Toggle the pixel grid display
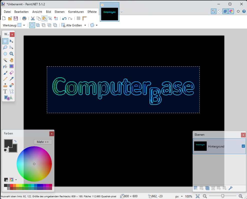Viewport: 247px width, 199px height. tap(78, 18)
